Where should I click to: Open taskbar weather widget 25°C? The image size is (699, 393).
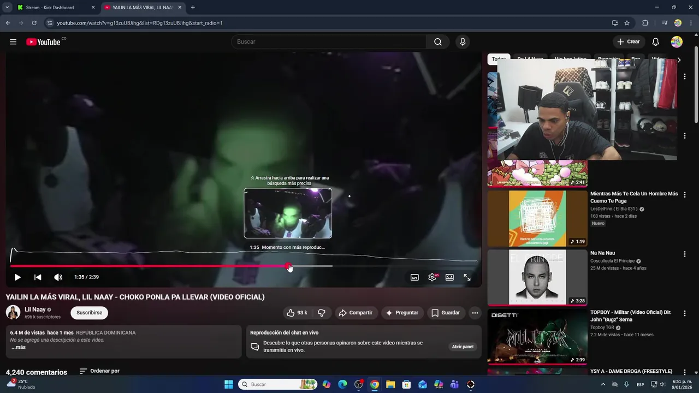tap(21, 384)
